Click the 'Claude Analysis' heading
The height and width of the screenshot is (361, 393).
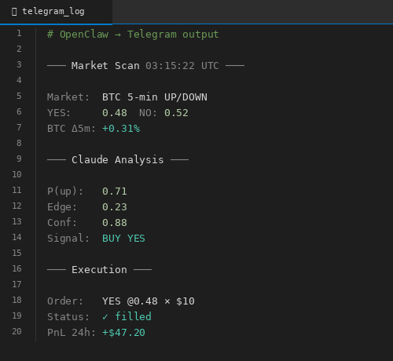[x=118, y=160]
